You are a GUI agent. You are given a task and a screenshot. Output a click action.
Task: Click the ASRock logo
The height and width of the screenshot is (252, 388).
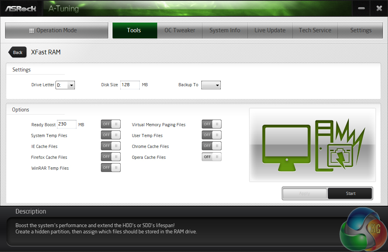pyautogui.click(x=21, y=9)
